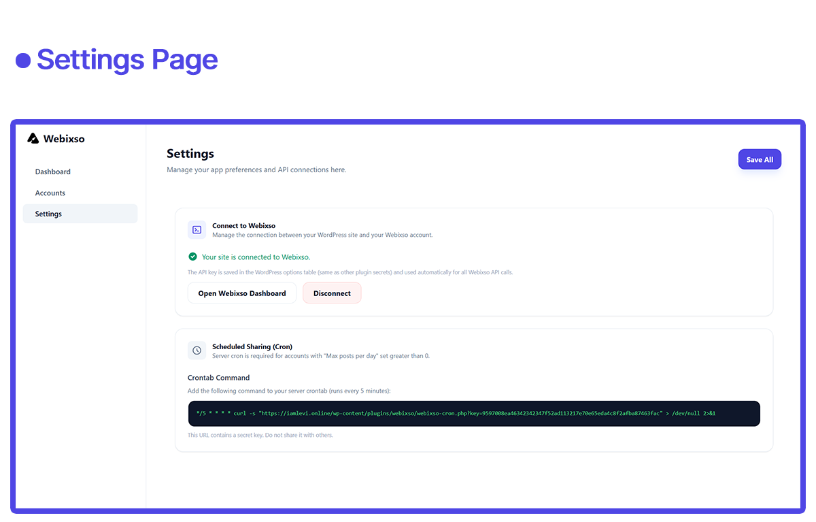Click the green connected checkmark icon
The image size is (816, 522).
click(193, 257)
